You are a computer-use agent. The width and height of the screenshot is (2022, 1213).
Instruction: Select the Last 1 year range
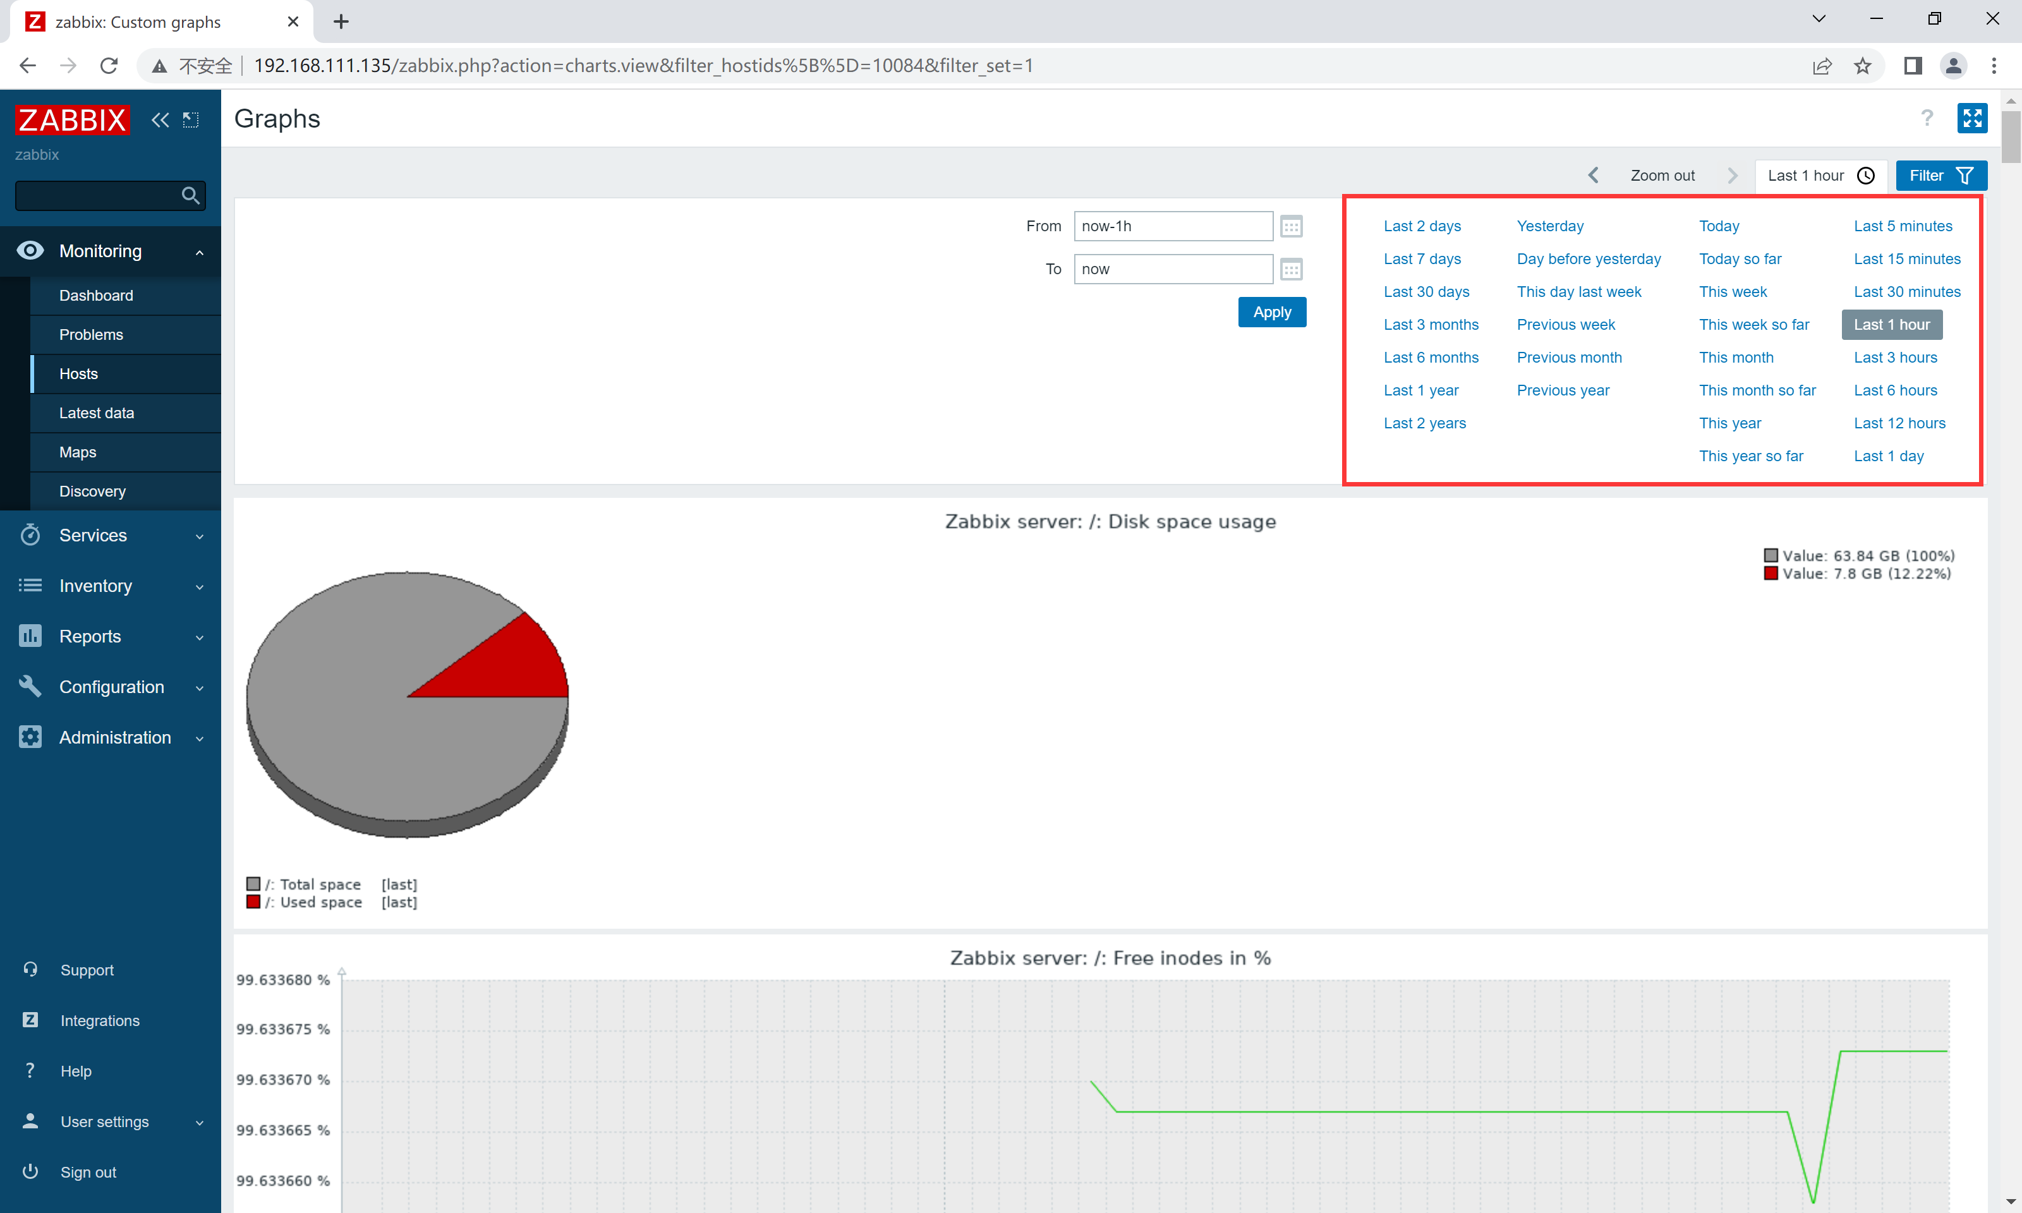(x=1420, y=390)
